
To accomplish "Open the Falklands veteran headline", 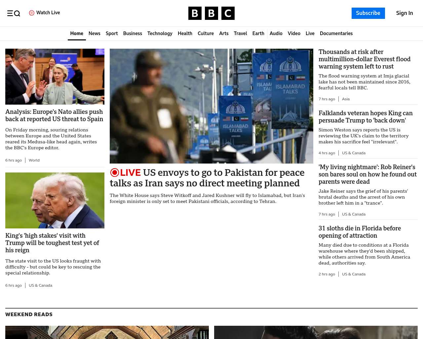I will (x=365, y=117).
